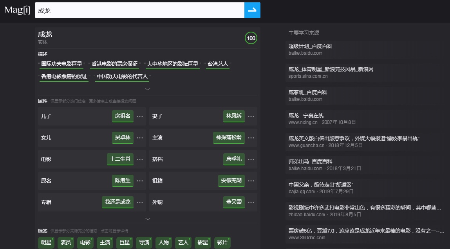Viewport: 450px width, 249px height.
Task: Click the 成龙 entity title
Action: click(x=45, y=34)
